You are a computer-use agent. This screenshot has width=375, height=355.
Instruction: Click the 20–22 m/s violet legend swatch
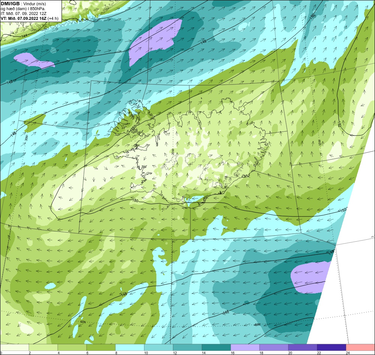[x=303, y=347]
